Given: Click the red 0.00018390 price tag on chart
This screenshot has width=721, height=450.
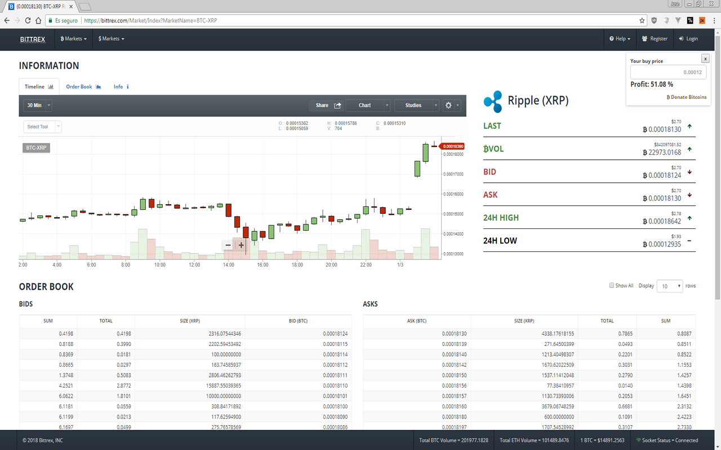Looking at the screenshot, I should tap(452, 146).
